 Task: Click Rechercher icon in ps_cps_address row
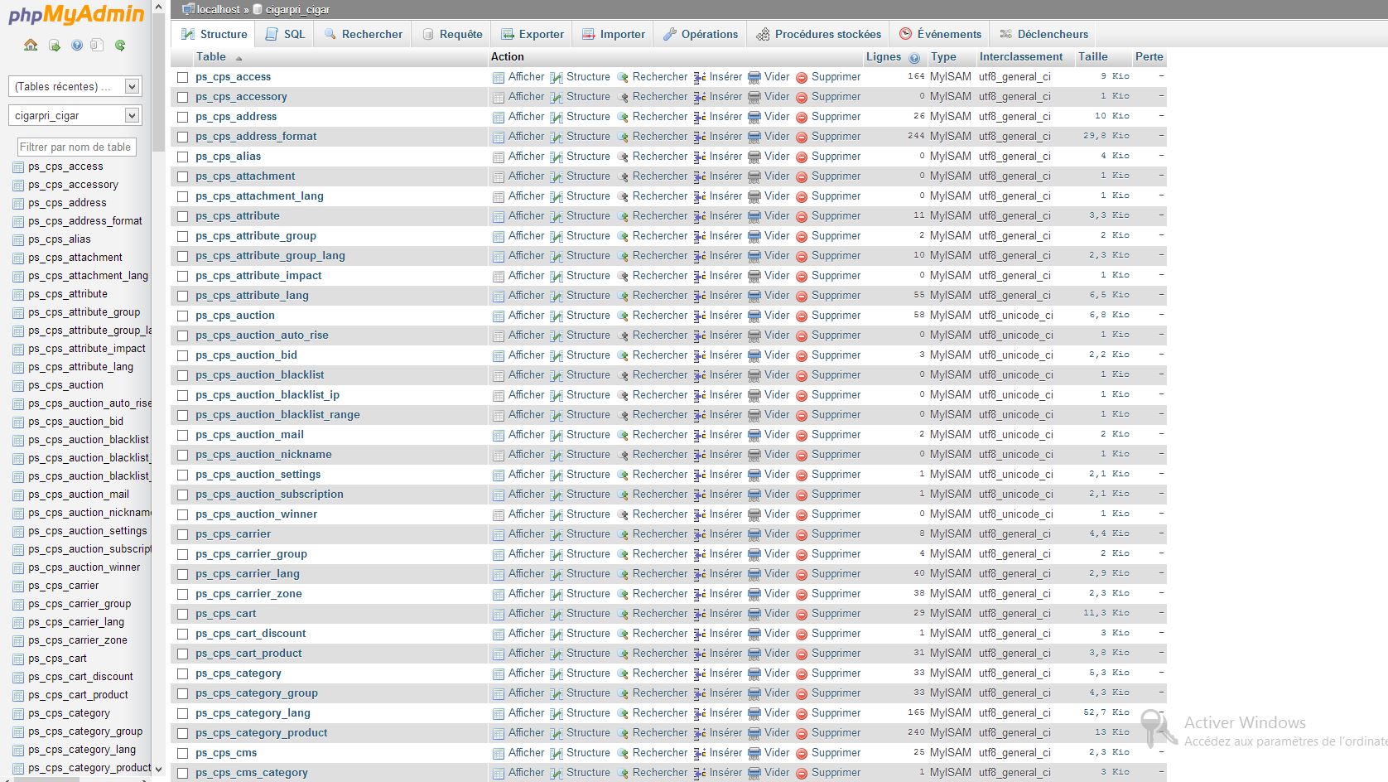coord(623,117)
